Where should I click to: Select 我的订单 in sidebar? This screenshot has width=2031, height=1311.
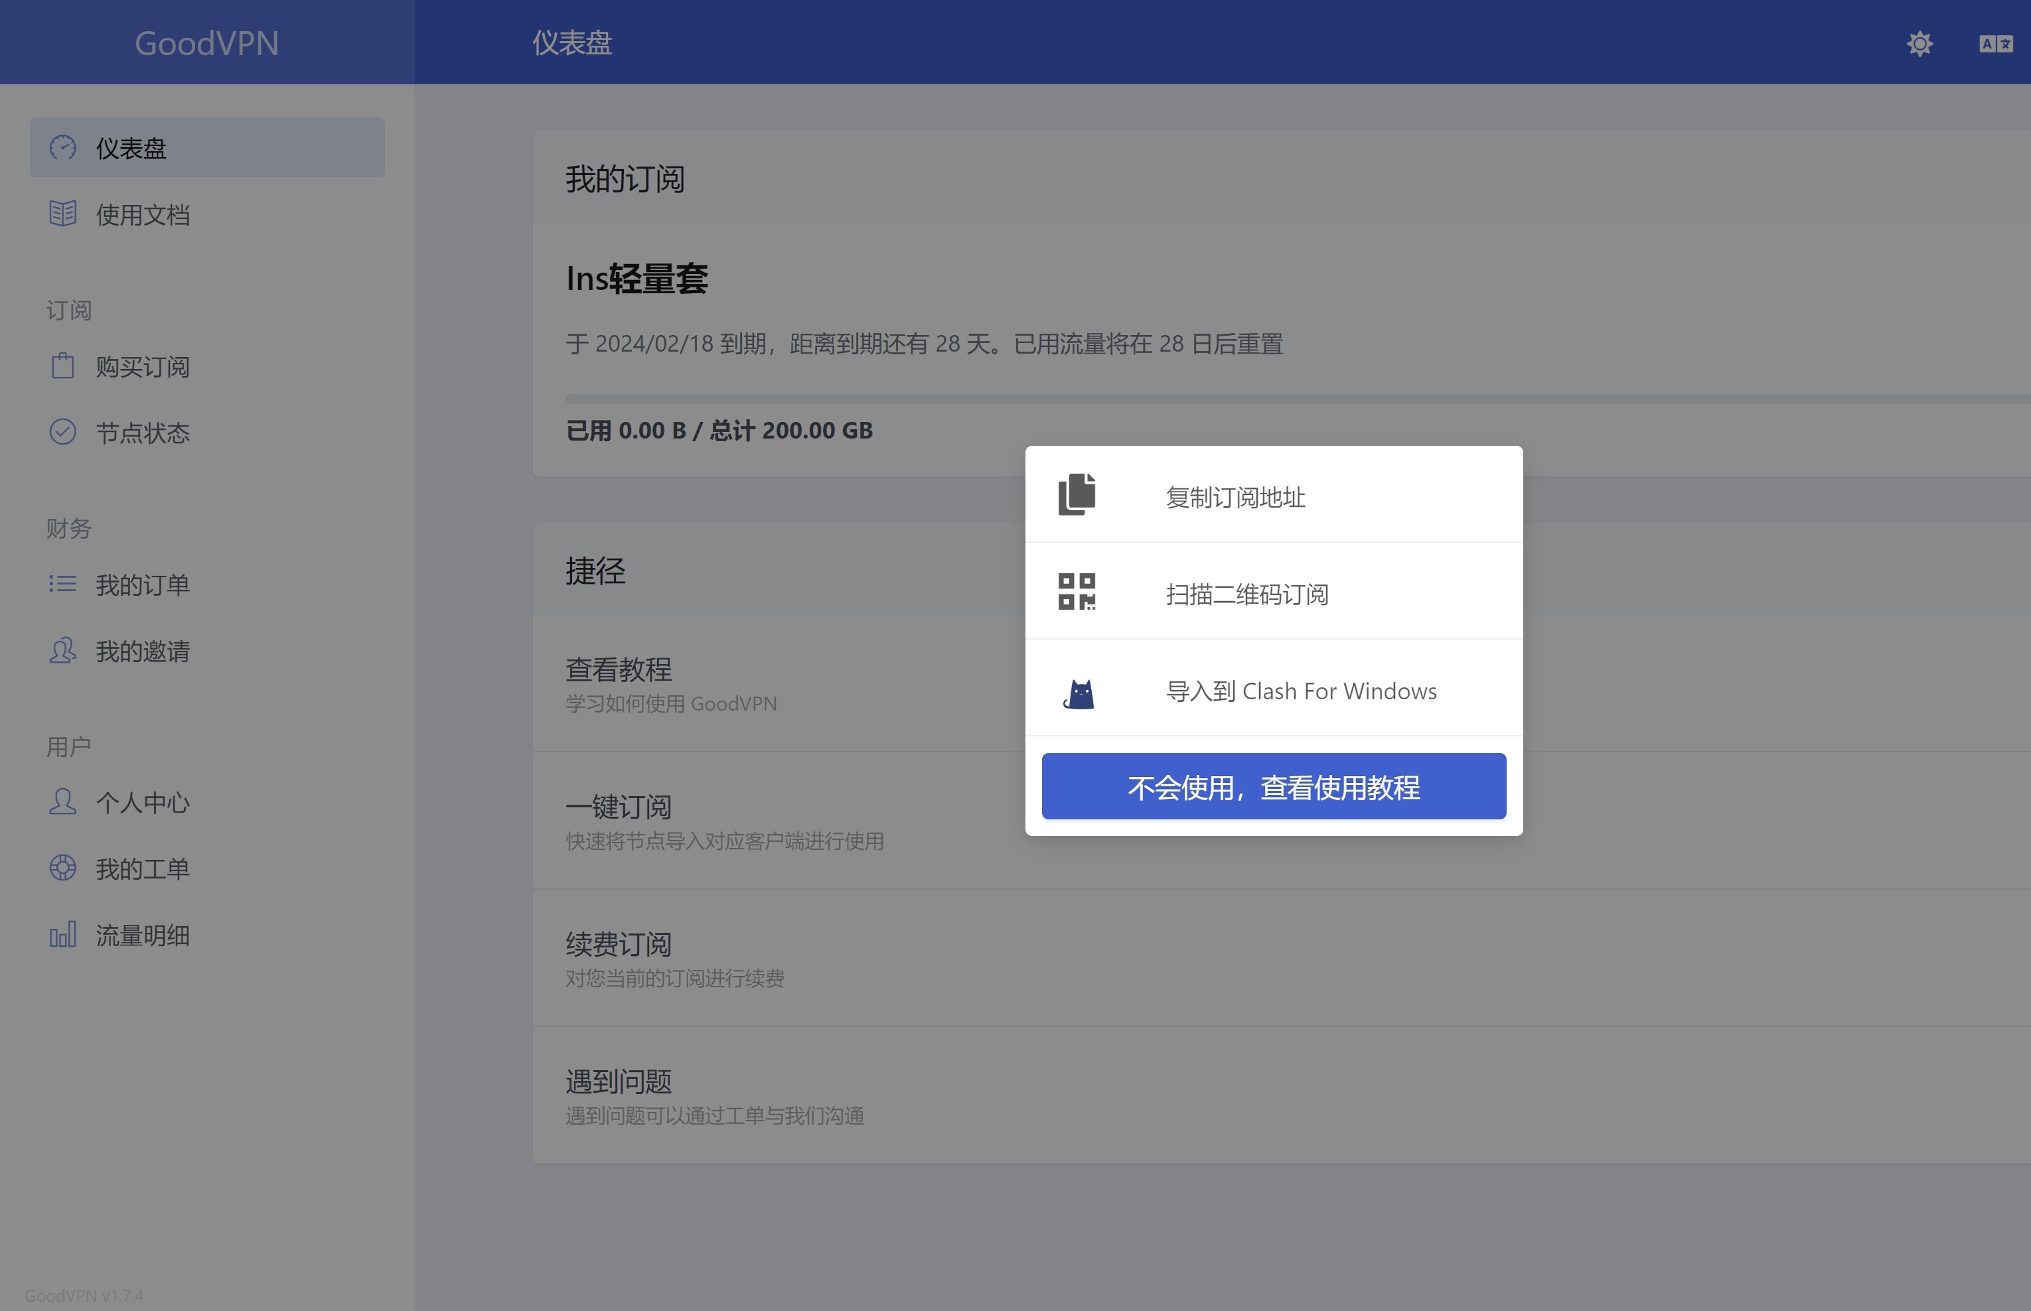coord(207,584)
